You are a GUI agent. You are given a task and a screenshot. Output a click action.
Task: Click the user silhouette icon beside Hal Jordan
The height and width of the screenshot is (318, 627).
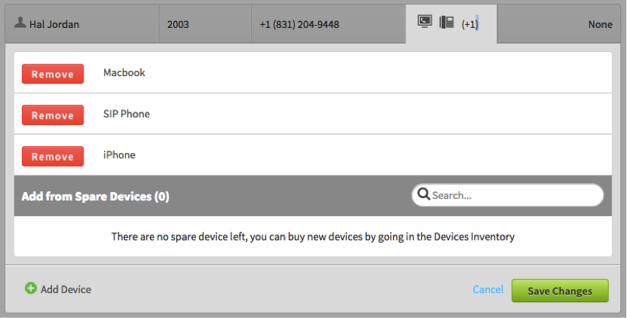pyautogui.click(x=20, y=23)
